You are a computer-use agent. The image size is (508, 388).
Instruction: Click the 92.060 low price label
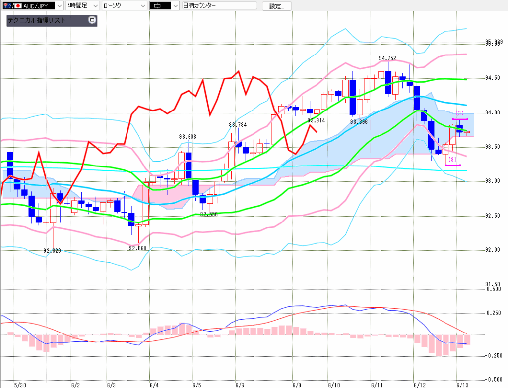click(138, 248)
